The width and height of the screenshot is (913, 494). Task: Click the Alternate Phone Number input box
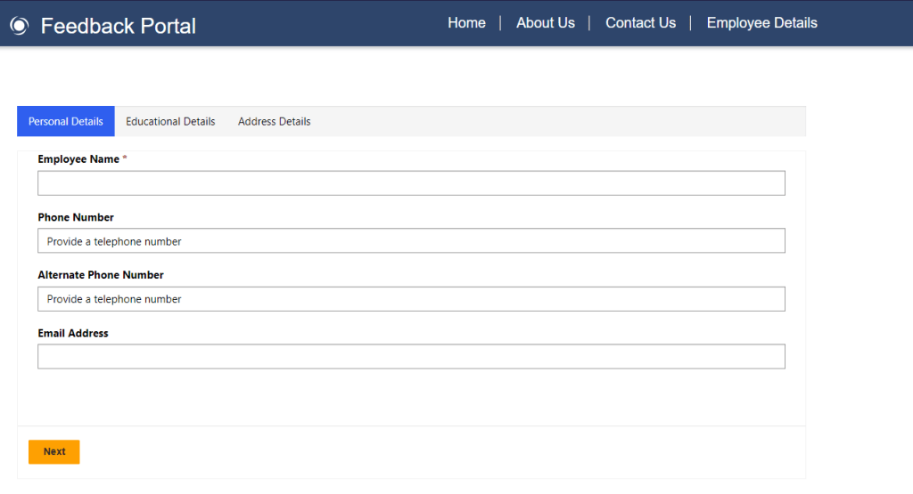click(411, 299)
